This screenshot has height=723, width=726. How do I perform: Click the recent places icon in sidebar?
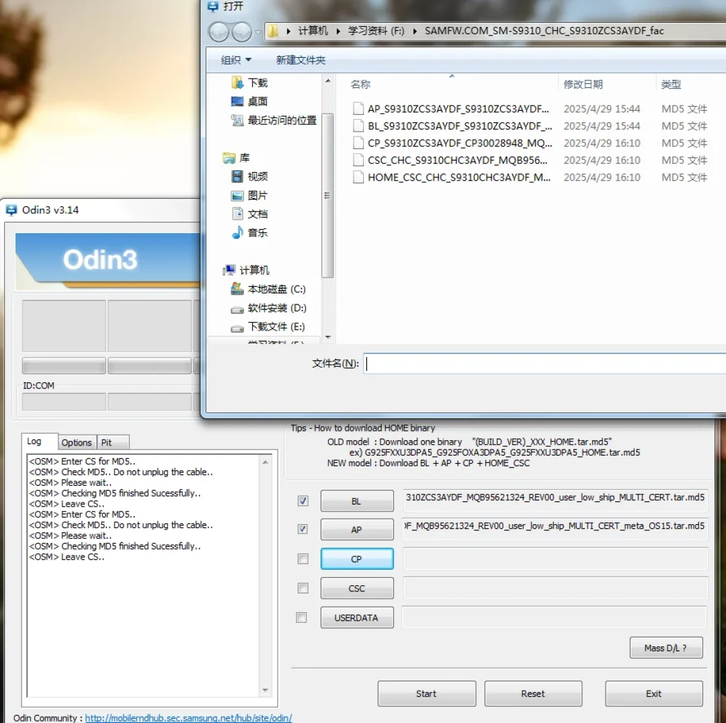237,120
